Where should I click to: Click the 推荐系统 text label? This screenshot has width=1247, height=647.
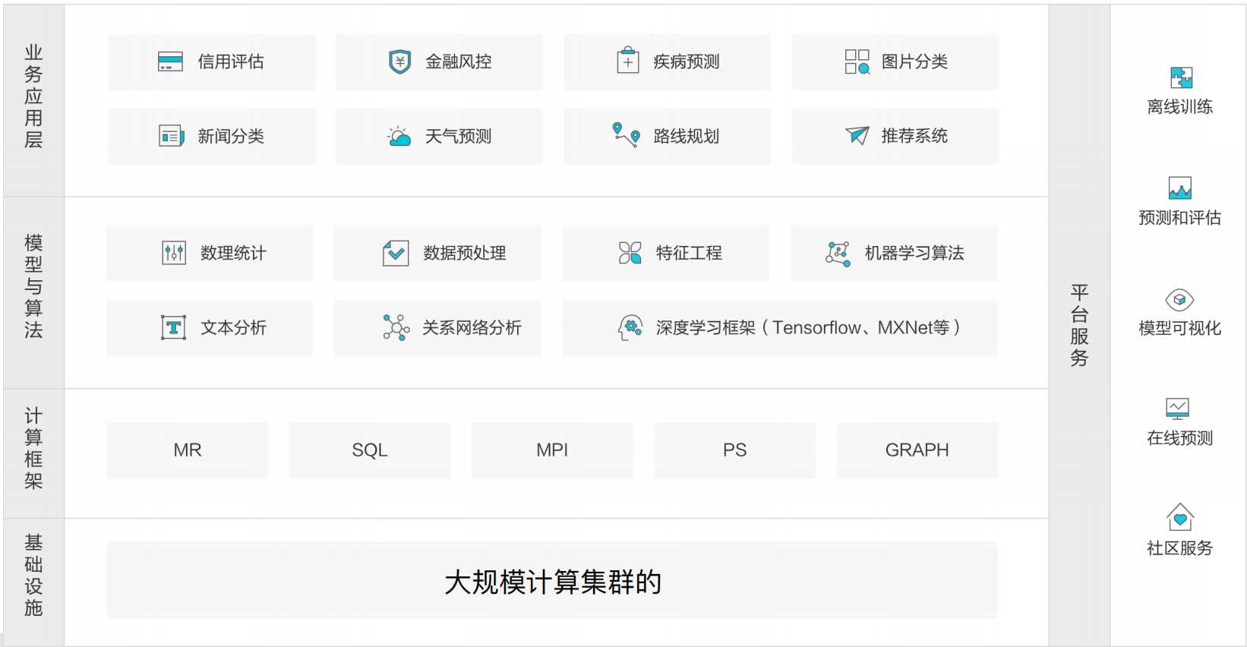914,136
